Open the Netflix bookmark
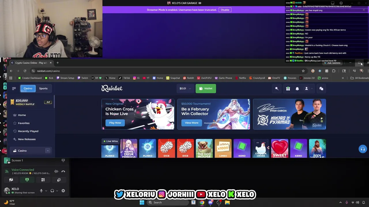 (x=240, y=78)
